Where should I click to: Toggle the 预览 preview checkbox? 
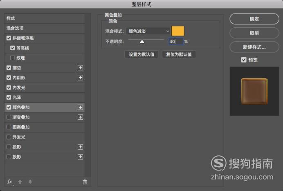[244, 60]
